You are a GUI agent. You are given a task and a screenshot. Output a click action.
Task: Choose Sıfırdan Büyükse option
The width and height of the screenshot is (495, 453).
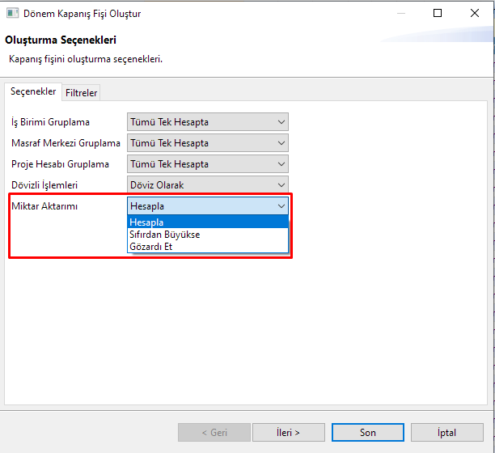tap(207, 235)
